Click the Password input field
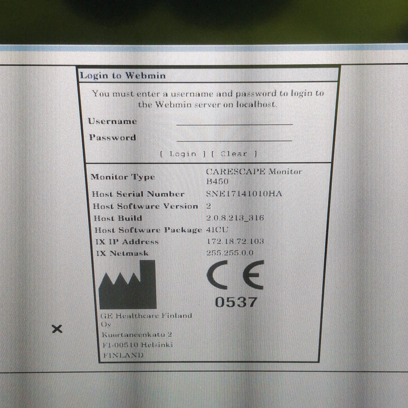 (234, 138)
